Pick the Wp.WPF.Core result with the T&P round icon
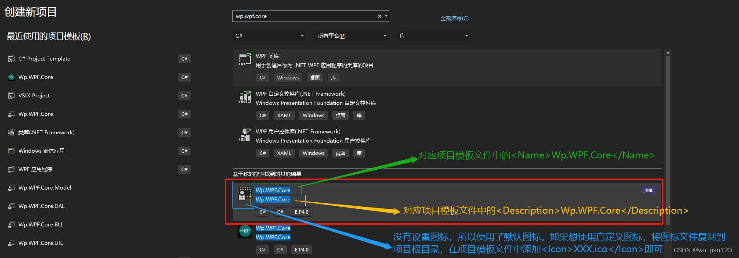This screenshot has width=739, height=258. (245, 231)
